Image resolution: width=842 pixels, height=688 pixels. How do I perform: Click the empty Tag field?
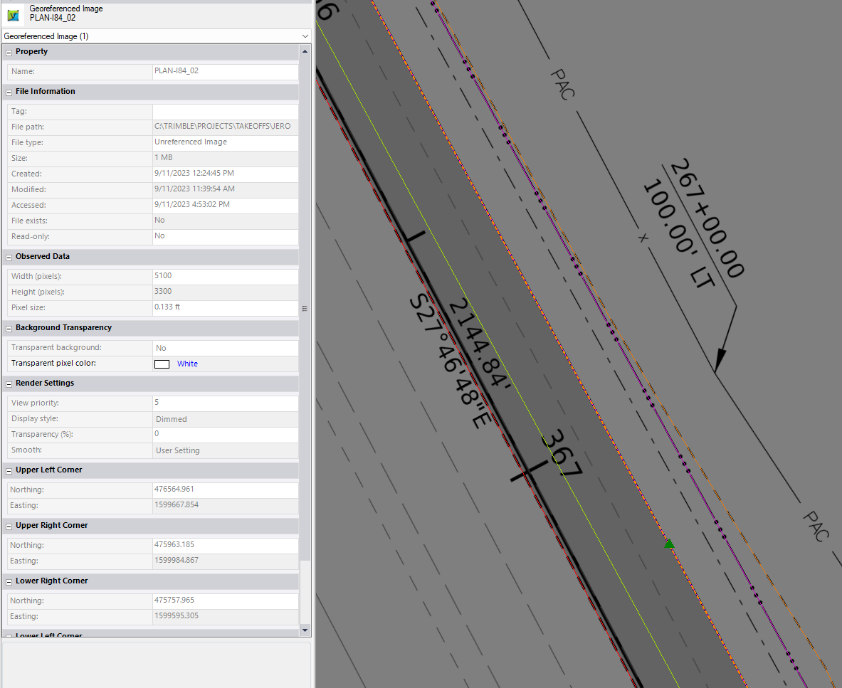click(x=226, y=112)
